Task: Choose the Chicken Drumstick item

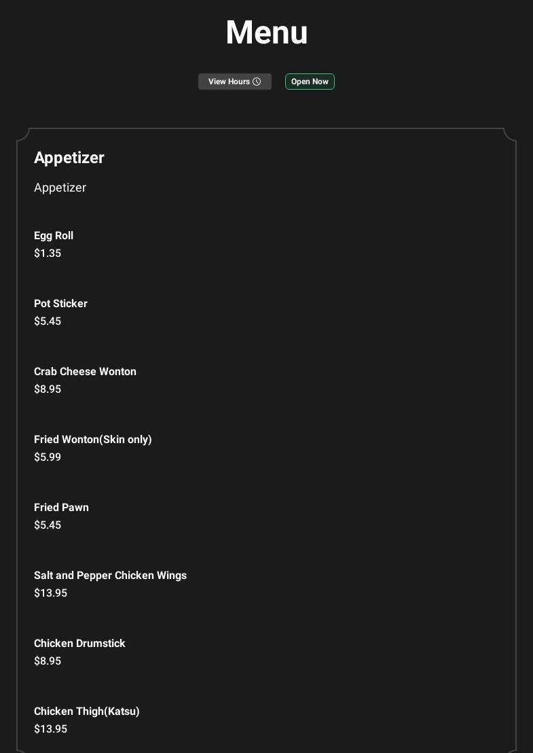Action: [79, 644]
